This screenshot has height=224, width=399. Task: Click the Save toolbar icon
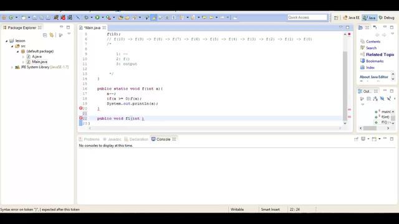coord(35,17)
